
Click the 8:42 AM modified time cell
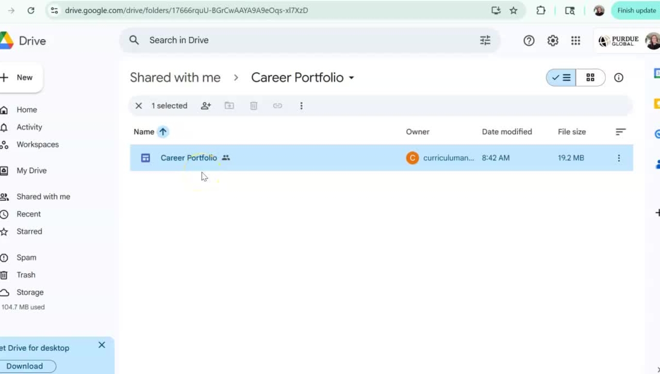pos(496,158)
